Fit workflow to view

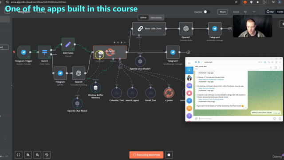[19, 155]
